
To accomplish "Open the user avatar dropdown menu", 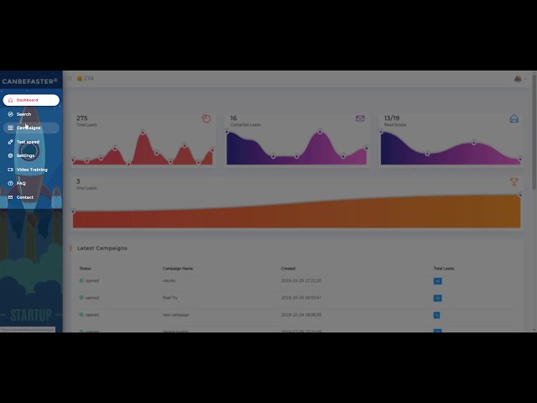I will coord(520,79).
